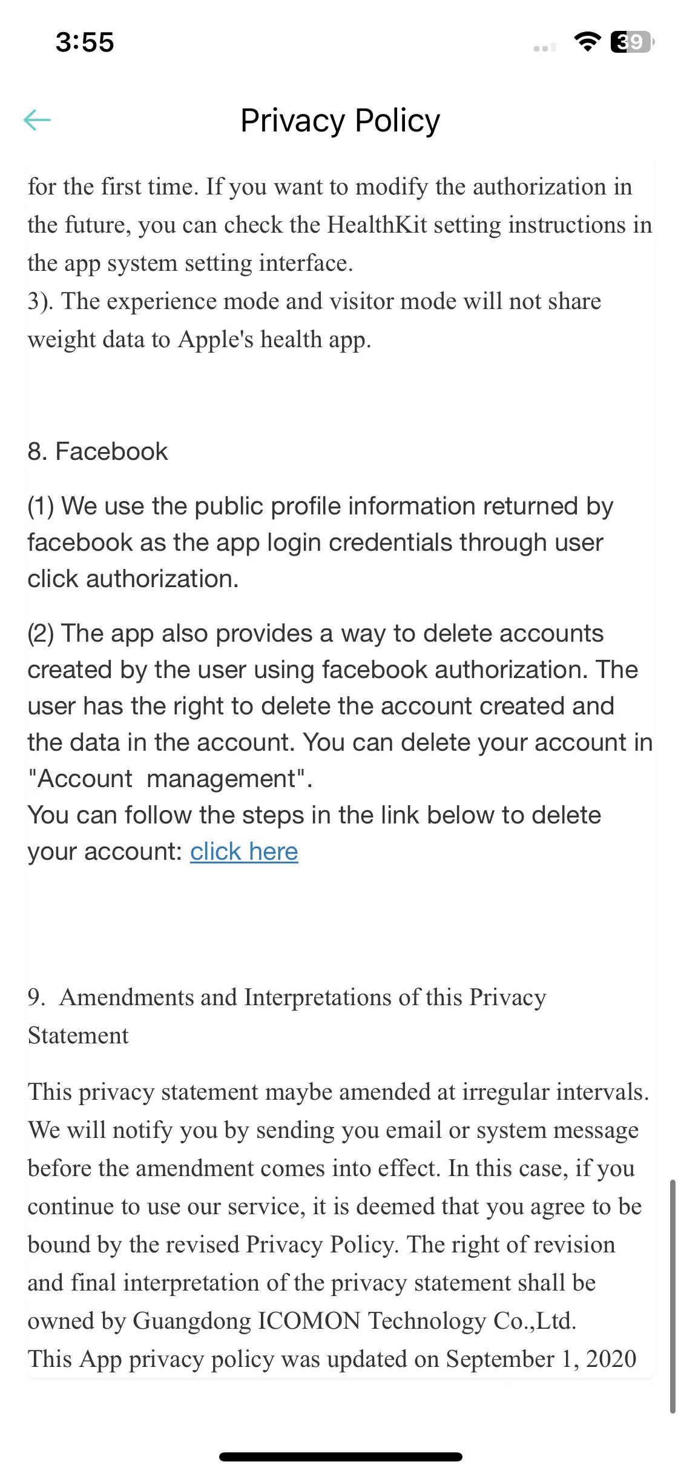The width and height of the screenshot is (681, 1476).
Task: Tap the teal back arrow icon
Action: click(37, 120)
